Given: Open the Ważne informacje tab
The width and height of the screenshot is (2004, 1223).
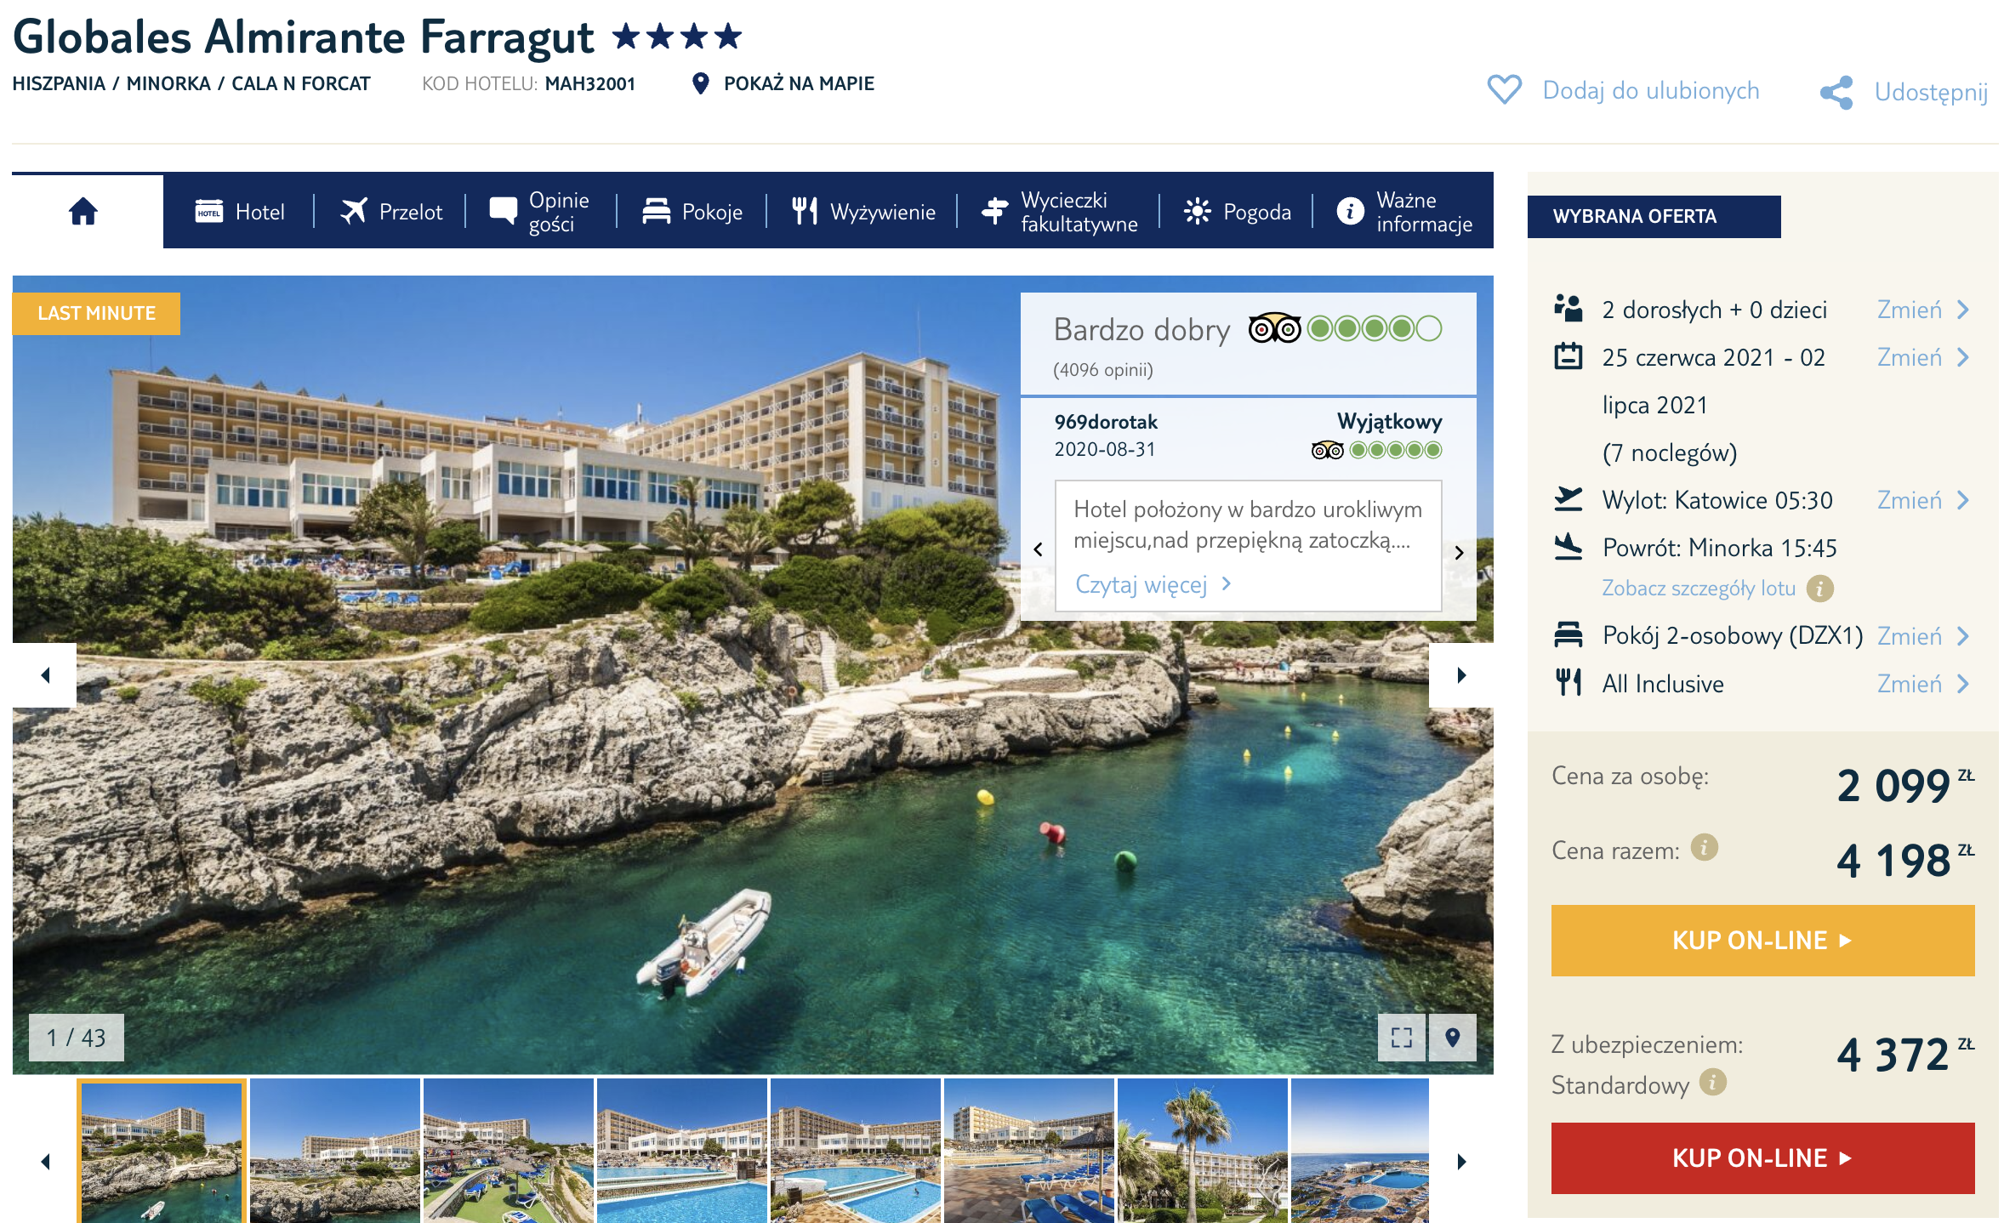Looking at the screenshot, I should click(x=1403, y=212).
